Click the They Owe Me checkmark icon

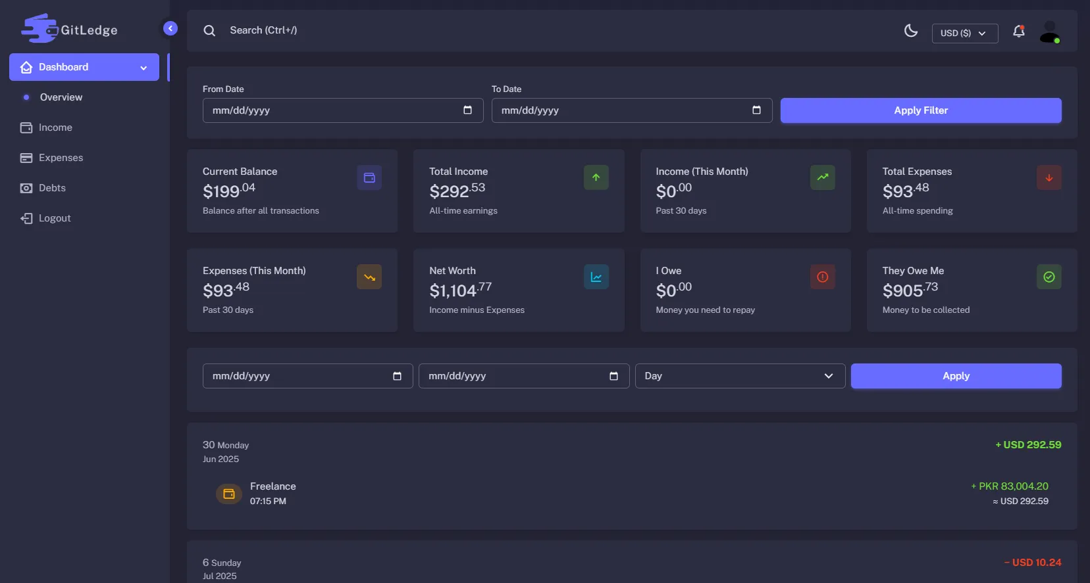coord(1049,277)
